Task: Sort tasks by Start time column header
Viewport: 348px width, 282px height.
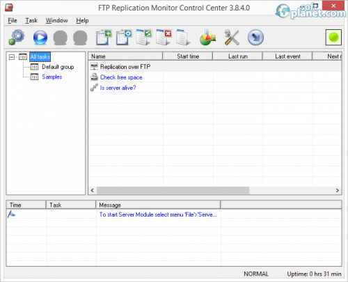Action: click(x=188, y=56)
